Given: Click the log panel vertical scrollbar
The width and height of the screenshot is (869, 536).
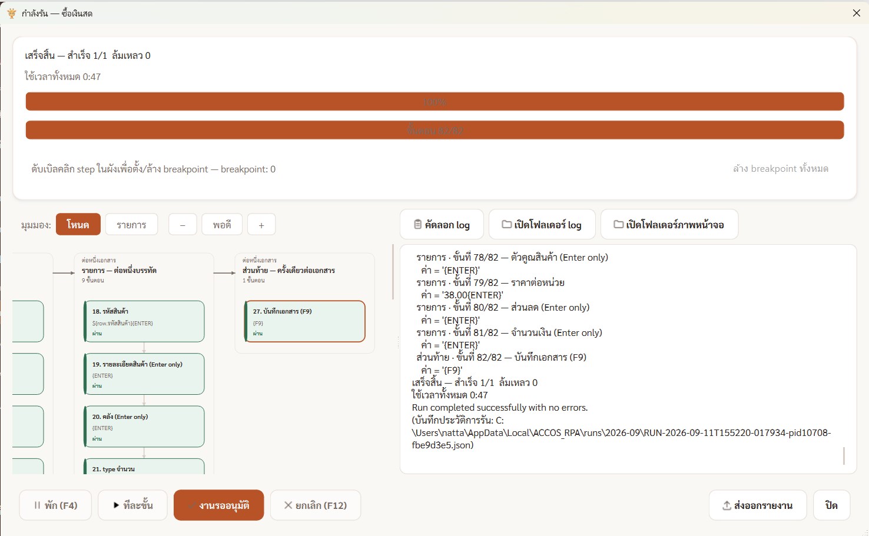Looking at the screenshot, I should pyautogui.click(x=844, y=455).
